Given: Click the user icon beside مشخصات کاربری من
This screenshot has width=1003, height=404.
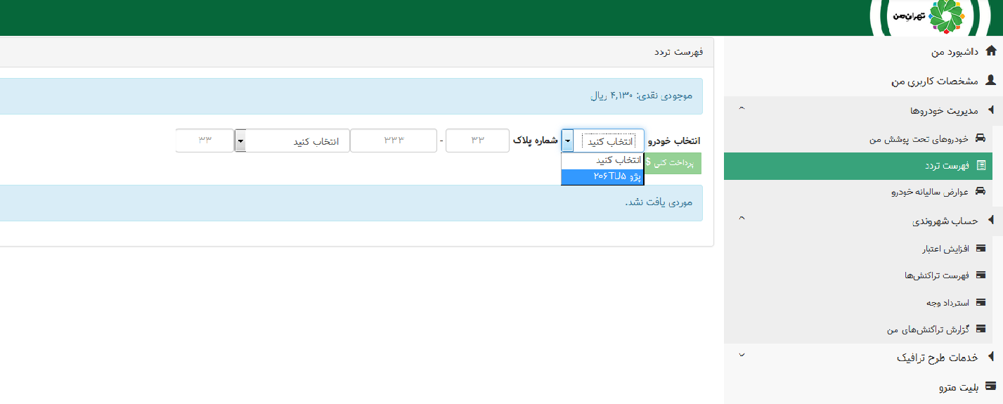Looking at the screenshot, I should click(x=991, y=81).
